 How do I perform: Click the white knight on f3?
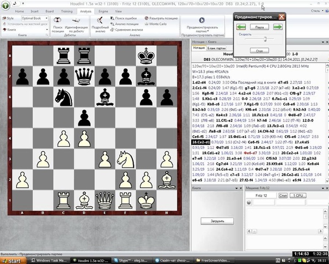[x=125, y=159]
